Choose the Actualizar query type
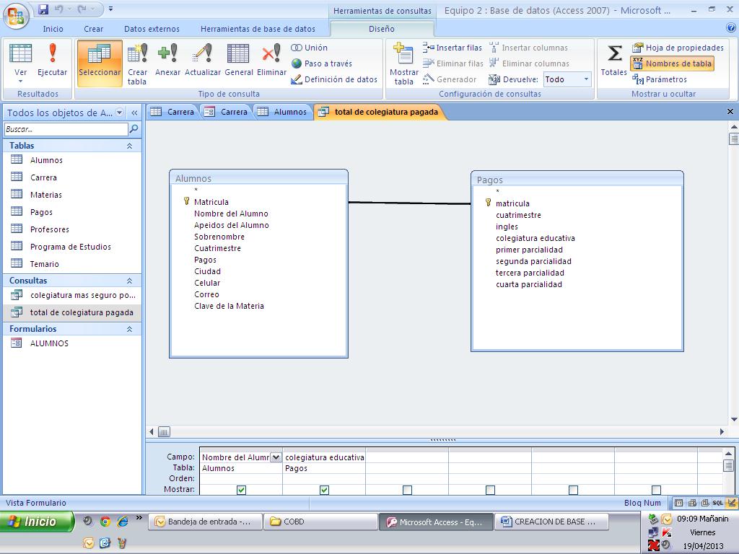Image resolution: width=739 pixels, height=554 pixels. pos(201,63)
